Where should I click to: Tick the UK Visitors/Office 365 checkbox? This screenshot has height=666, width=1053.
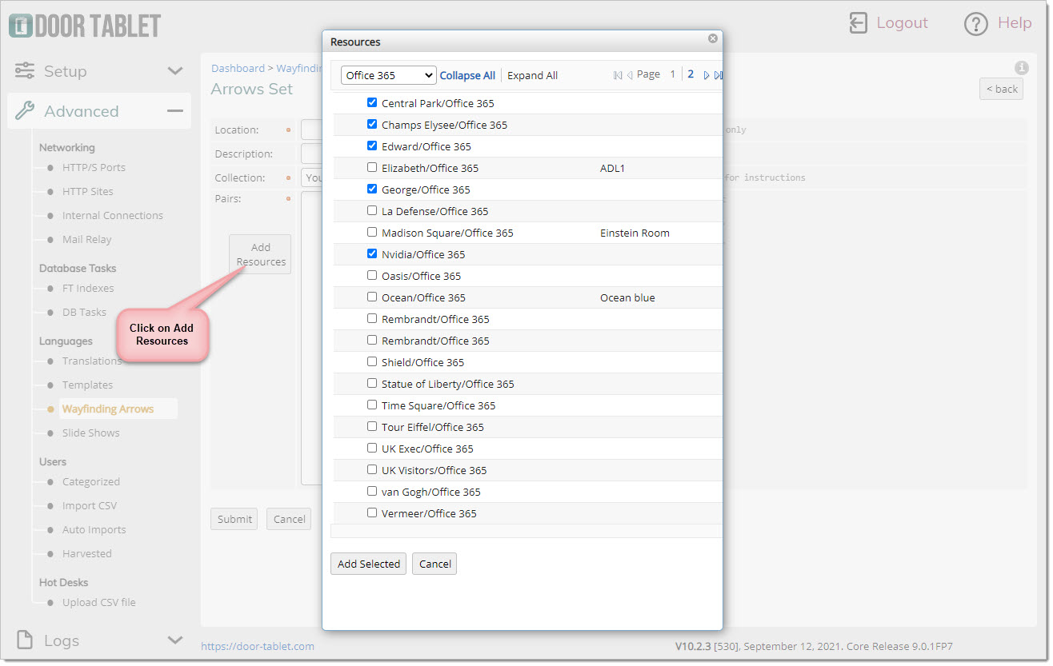tap(372, 469)
